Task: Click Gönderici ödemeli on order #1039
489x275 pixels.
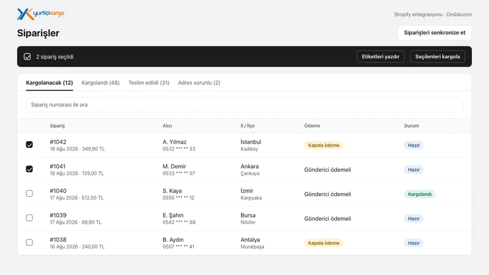Action: [x=328, y=219]
